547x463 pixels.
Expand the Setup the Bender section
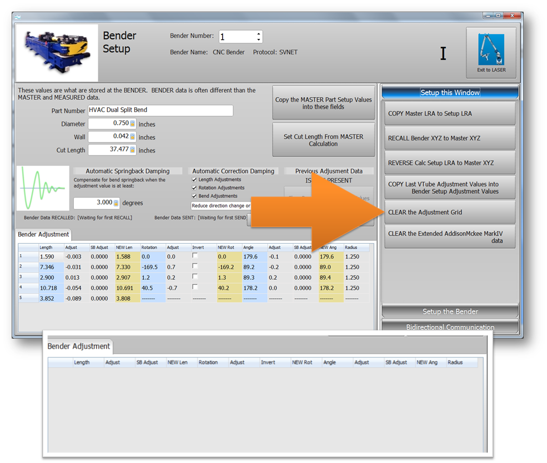(x=450, y=311)
